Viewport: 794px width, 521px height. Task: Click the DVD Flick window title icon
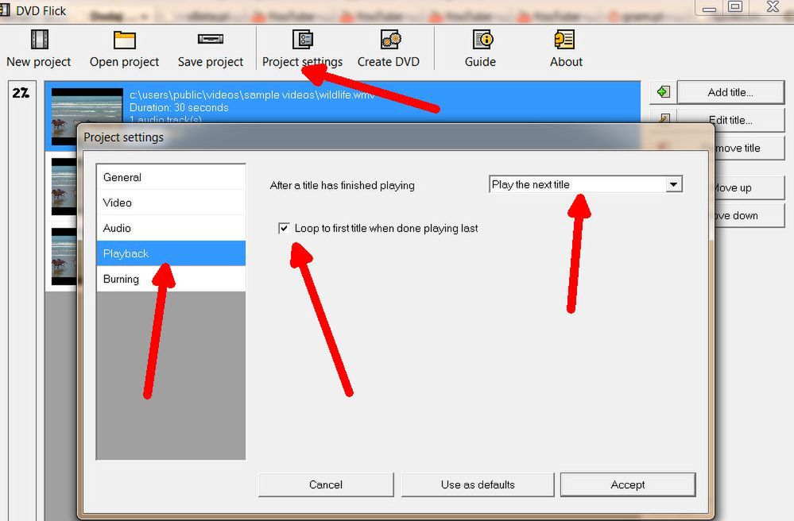[5, 9]
